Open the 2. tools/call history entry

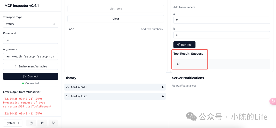coord(115,87)
